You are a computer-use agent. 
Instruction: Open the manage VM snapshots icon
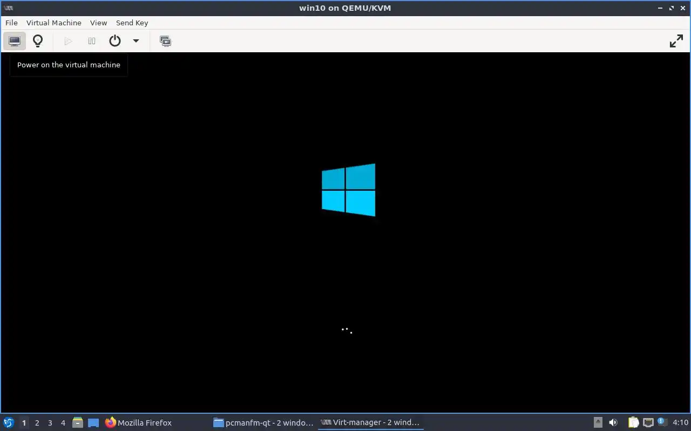click(x=165, y=41)
